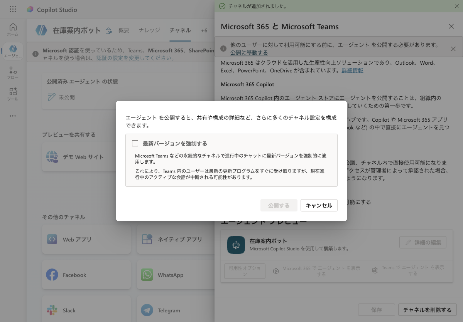Click the 在庫案内ボット bot avatar in preview

click(236, 245)
